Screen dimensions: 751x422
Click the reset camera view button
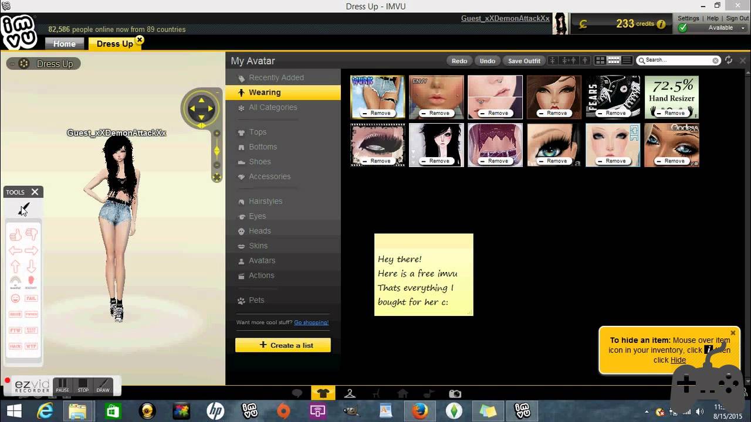pyautogui.click(x=216, y=177)
